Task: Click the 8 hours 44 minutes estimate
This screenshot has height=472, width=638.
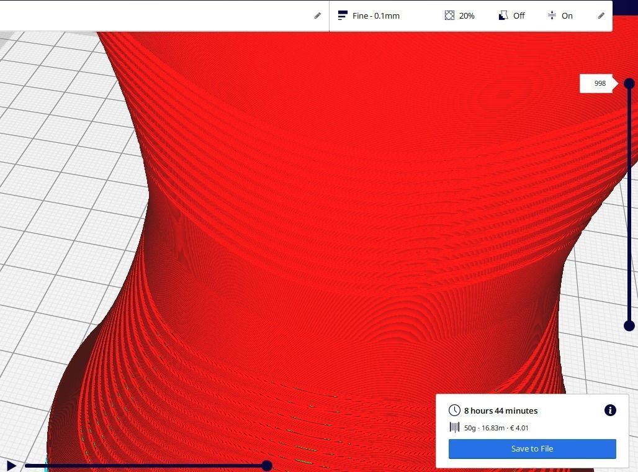Action: 501,411
